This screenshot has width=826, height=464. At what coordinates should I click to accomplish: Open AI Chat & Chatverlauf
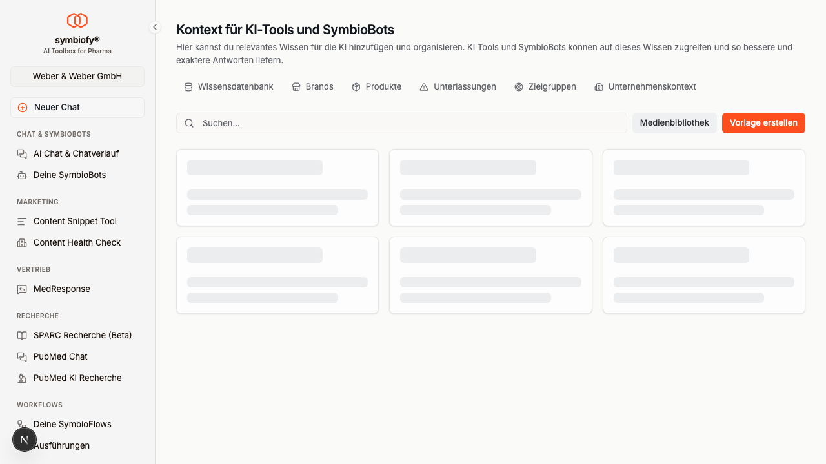76,154
